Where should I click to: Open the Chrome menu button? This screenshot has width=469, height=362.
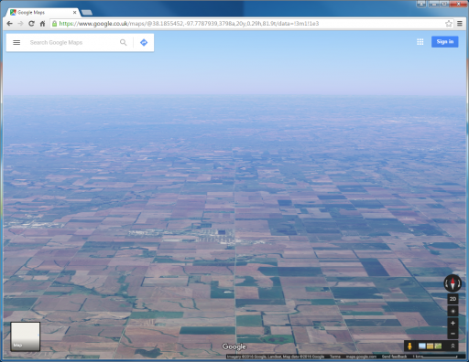pyautogui.click(x=460, y=24)
